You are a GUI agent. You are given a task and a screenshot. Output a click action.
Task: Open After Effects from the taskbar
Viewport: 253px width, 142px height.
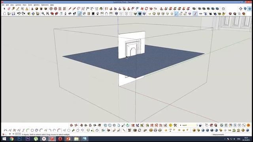tap(28, 139)
